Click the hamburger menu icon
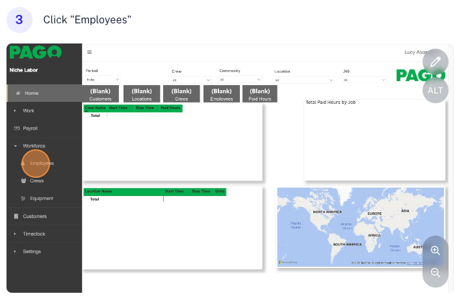 click(89, 53)
